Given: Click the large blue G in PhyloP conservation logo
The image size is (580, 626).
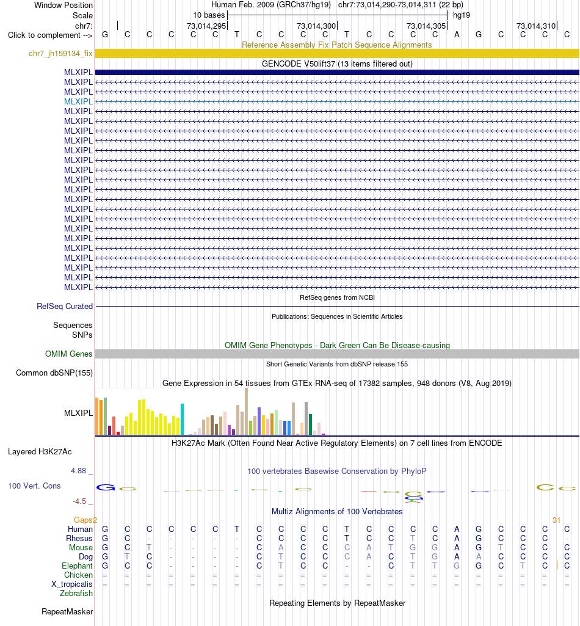Looking at the screenshot, I should (106, 487).
